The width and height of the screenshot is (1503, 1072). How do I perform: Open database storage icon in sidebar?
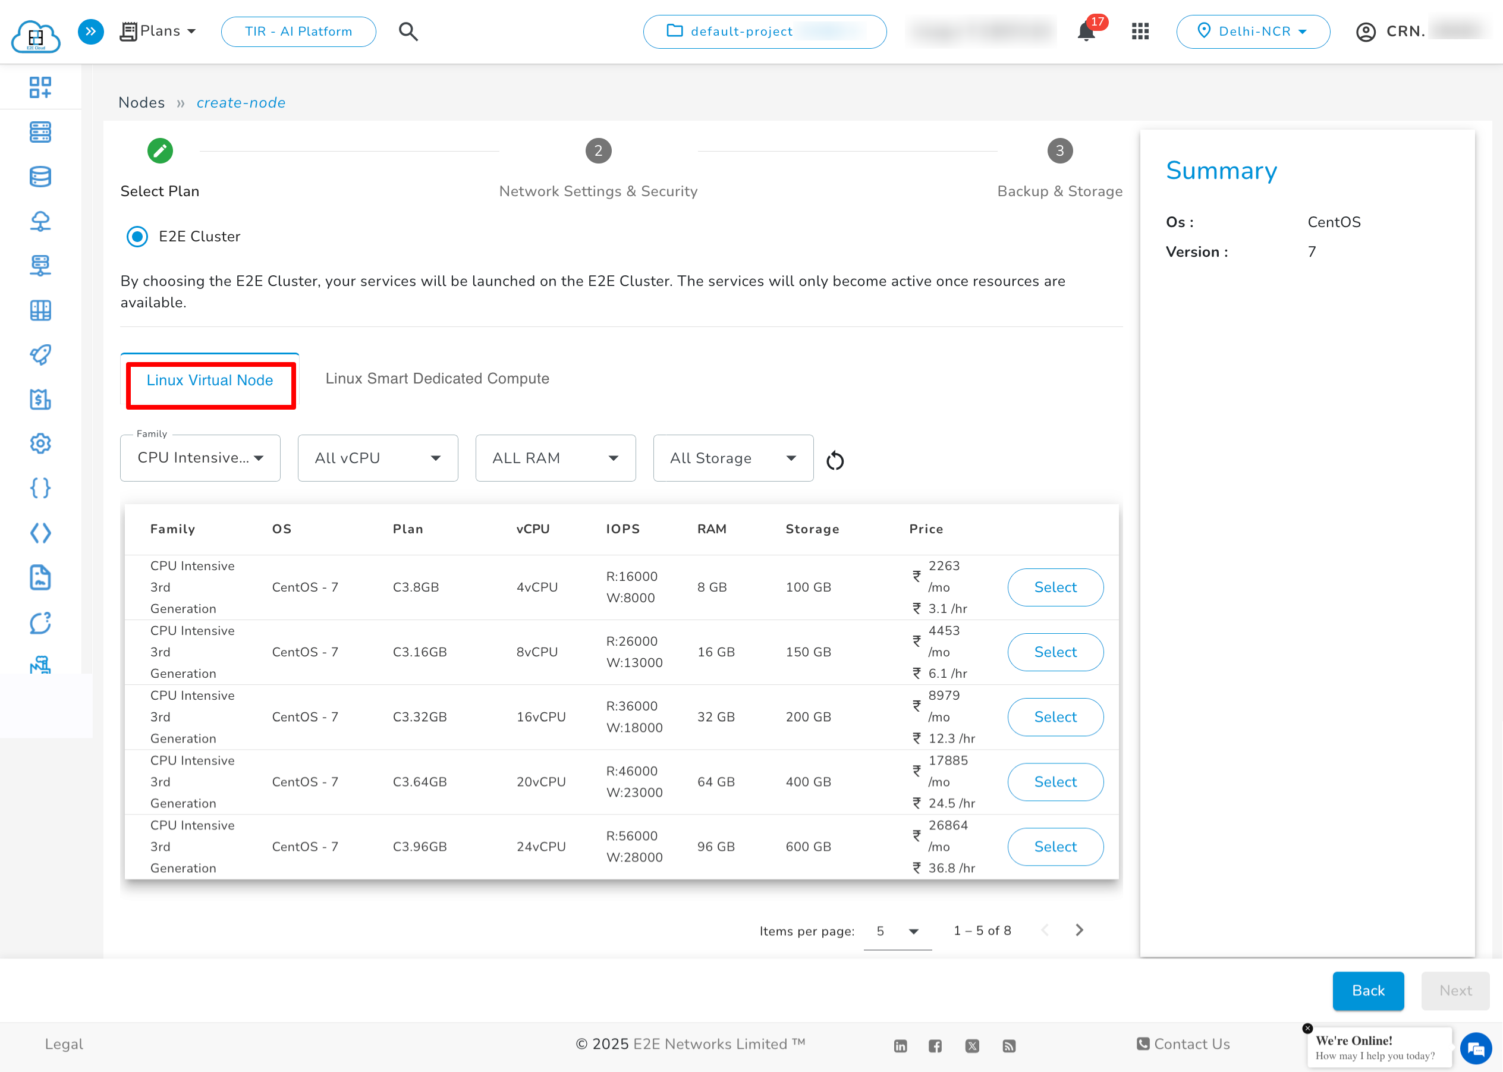coord(40,176)
